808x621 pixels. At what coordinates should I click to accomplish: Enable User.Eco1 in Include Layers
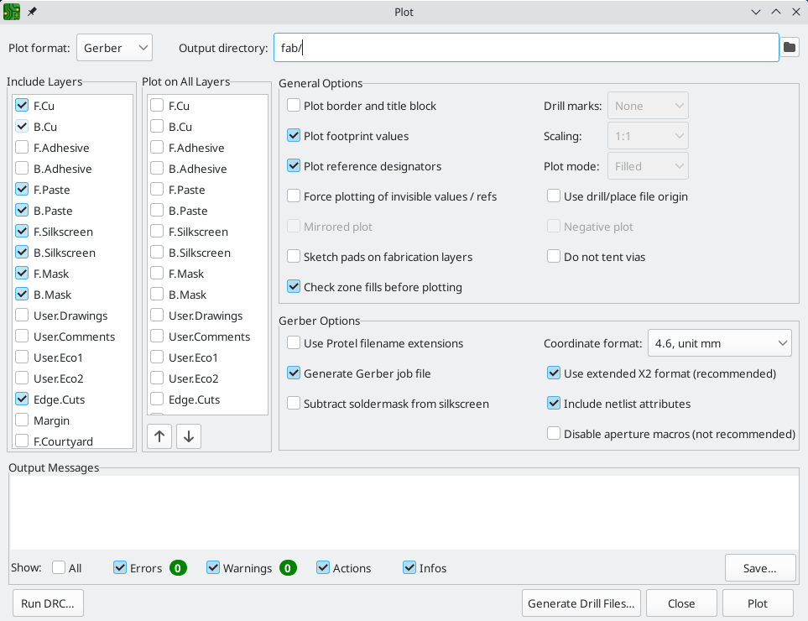pos(22,357)
